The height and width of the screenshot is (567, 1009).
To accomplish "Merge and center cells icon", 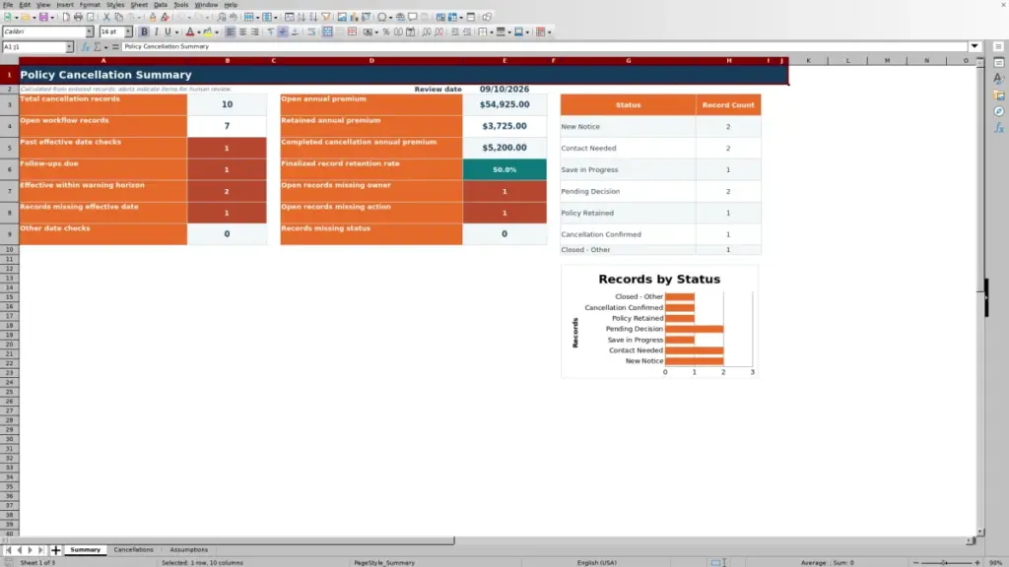I will click(327, 31).
